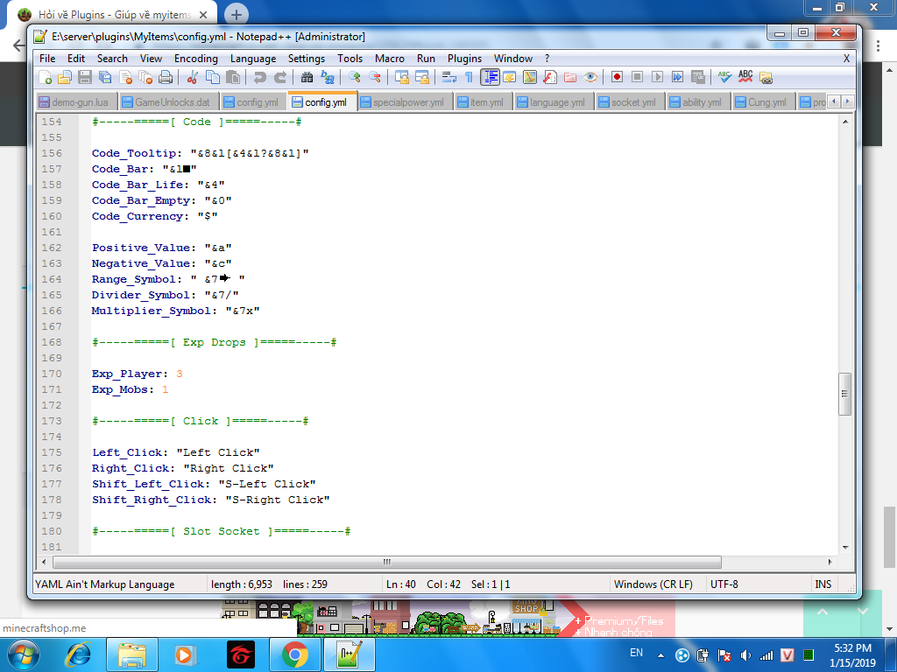Open Google Chrome from the taskbar

(x=295, y=654)
